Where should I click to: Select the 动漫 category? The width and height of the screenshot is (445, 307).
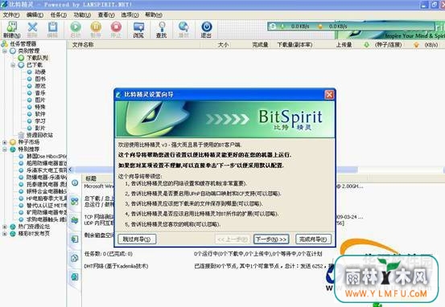pyautogui.click(x=40, y=72)
